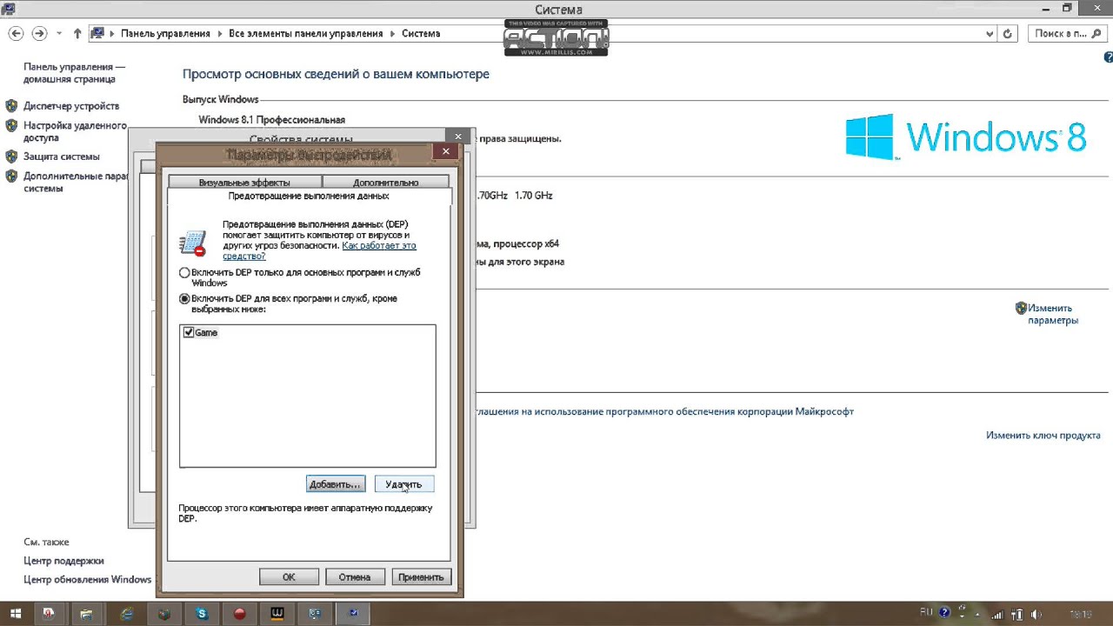Screen dimensions: 1113x626
Task: Uncheck the Game checkbox in list
Action: (x=189, y=333)
